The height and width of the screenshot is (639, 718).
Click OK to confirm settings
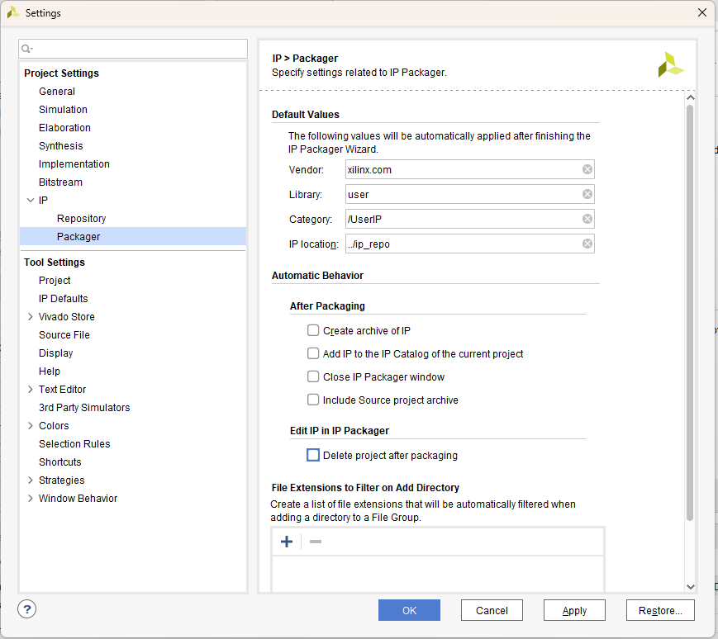pyautogui.click(x=409, y=610)
